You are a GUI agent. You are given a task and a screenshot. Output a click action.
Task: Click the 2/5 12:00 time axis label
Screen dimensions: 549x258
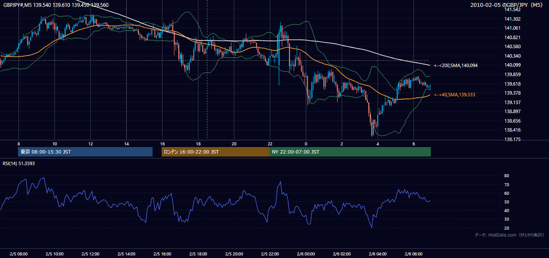click(90, 254)
